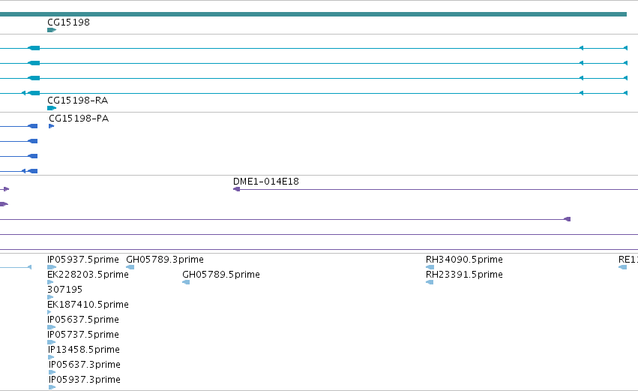The image size is (638, 391).
Task: Select the EK187410.5prime EST label
Action: click(88, 305)
